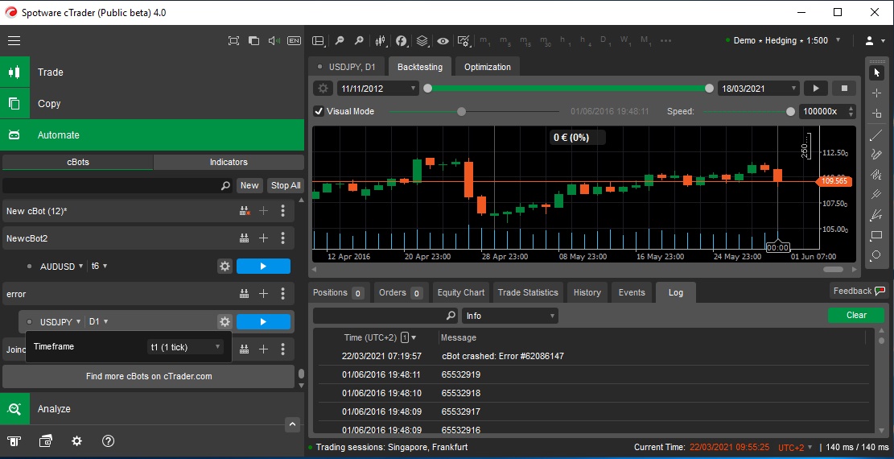Open the indicators function icon
This screenshot has height=459, width=894.
tap(402, 40)
